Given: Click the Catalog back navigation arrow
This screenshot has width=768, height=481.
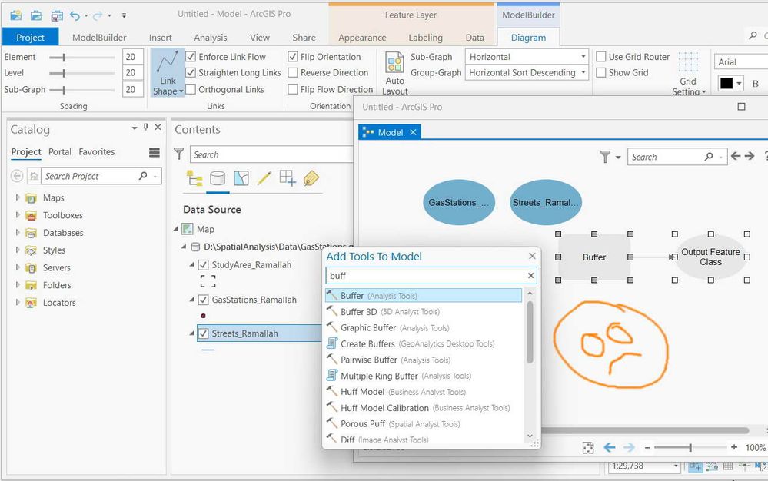Looking at the screenshot, I should (17, 176).
